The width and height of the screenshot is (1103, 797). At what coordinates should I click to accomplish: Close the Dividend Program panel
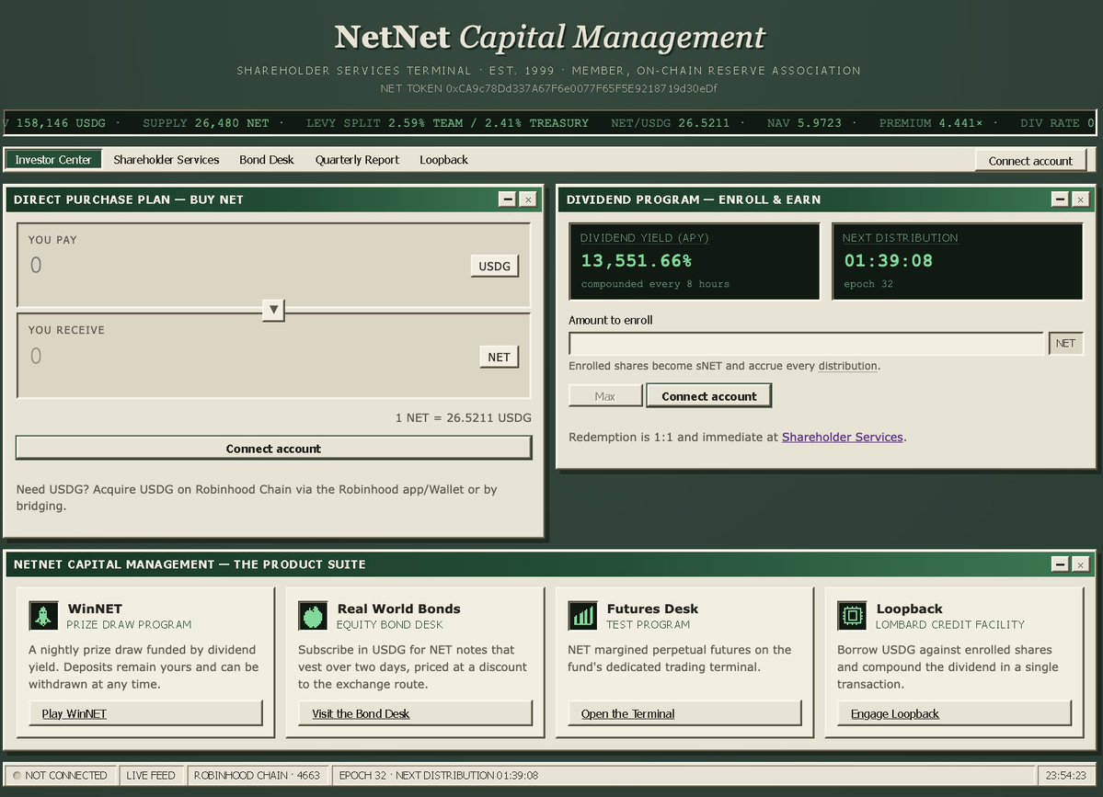tap(1081, 199)
